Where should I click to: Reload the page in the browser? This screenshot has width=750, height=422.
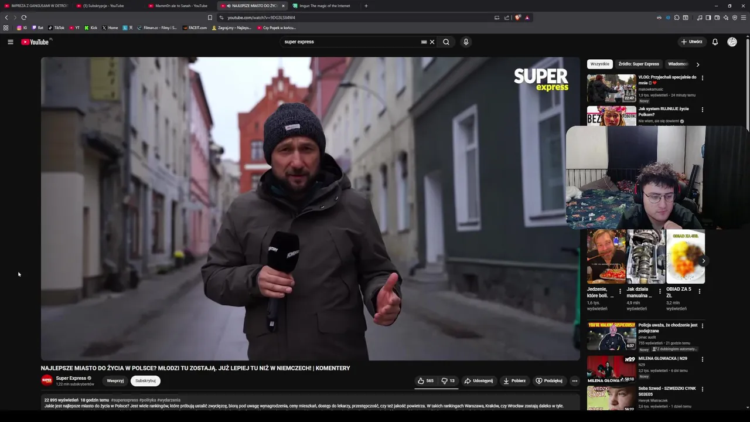23,17
